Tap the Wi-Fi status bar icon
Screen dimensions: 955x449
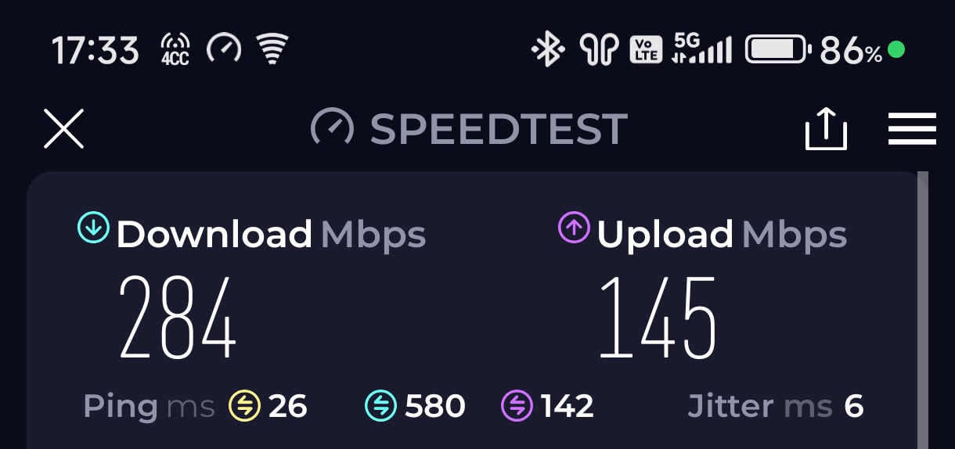tap(272, 51)
